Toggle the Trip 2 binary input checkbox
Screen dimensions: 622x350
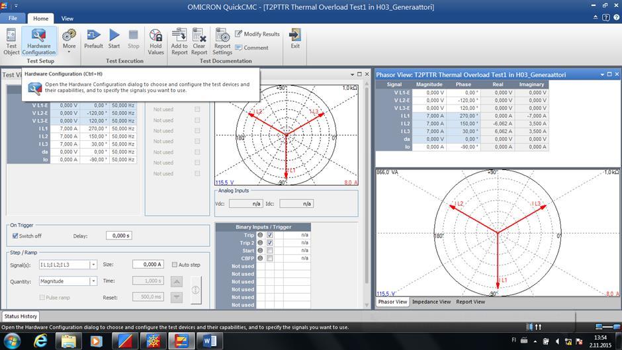tap(270, 242)
